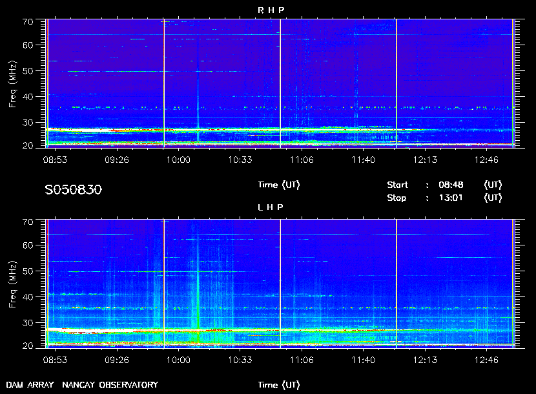
Task: Click 11:06 time tick under LHP plot
Action: coord(302,360)
